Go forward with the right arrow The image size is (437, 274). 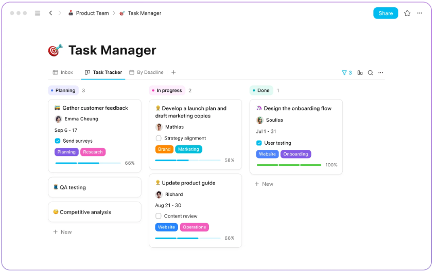(x=60, y=13)
